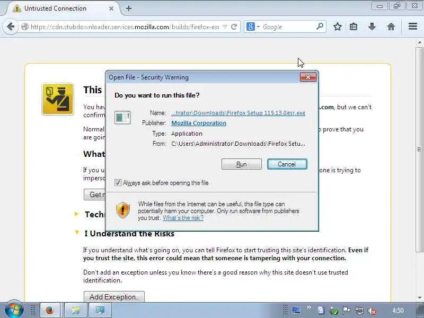
Task: Expand the Technical Details section arrow
Action: tap(76, 214)
